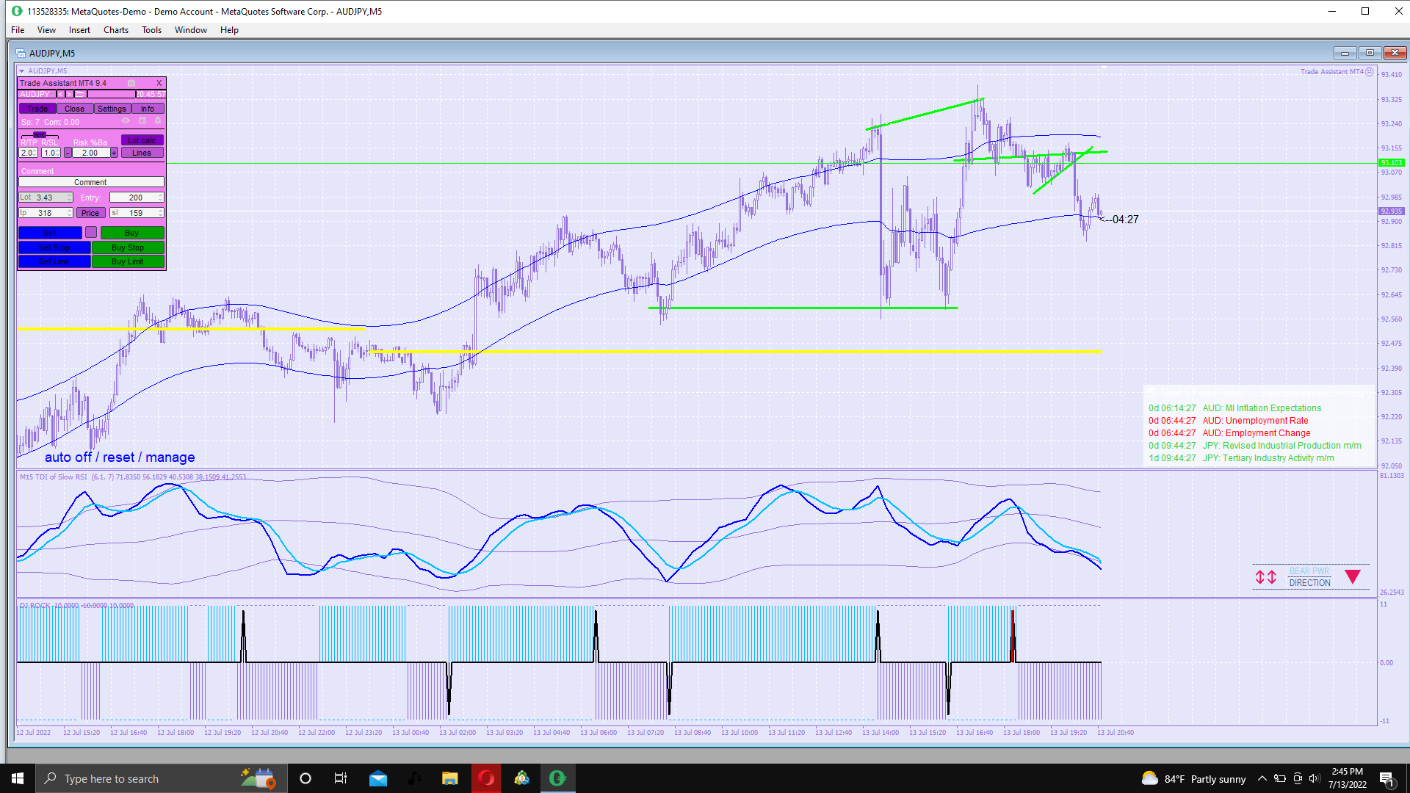Click the Lot calc button

[142, 140]
